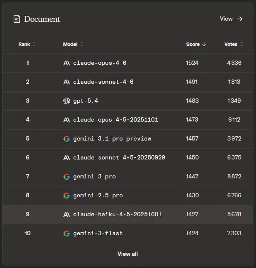Open the gemini-3-pro model entry
Viewport: 256px width, 268px height.
click(x=94, y=177)
